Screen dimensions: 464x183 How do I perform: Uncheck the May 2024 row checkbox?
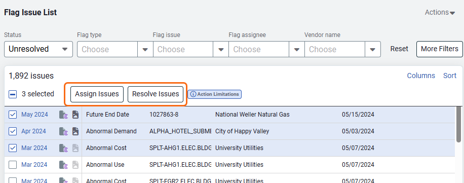(x=13, y=115)
